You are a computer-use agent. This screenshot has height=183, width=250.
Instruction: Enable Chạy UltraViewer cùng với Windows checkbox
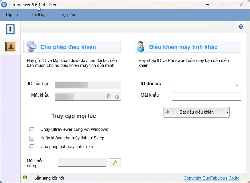click(x=32, y=129)
